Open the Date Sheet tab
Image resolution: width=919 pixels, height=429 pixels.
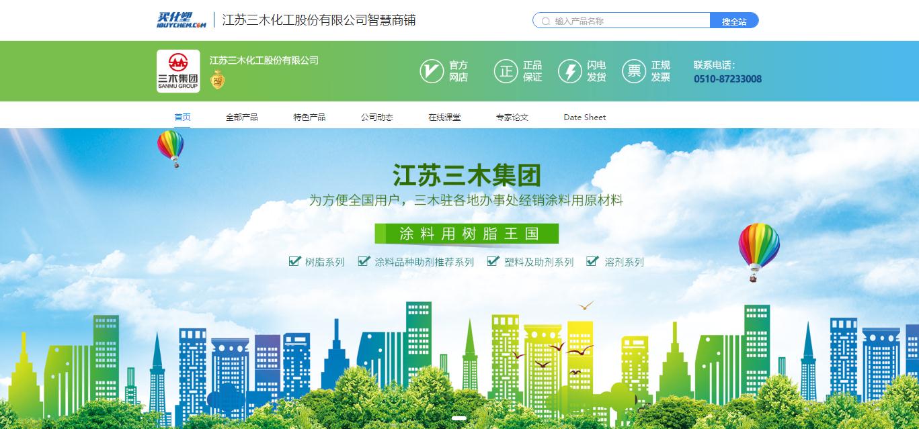coord(585,117)
